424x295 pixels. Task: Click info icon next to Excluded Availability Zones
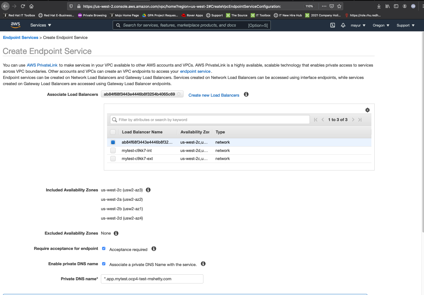click(x=116, y=233)
